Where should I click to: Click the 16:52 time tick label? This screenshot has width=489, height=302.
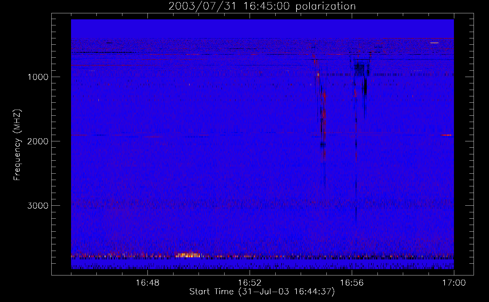(250, 283)
